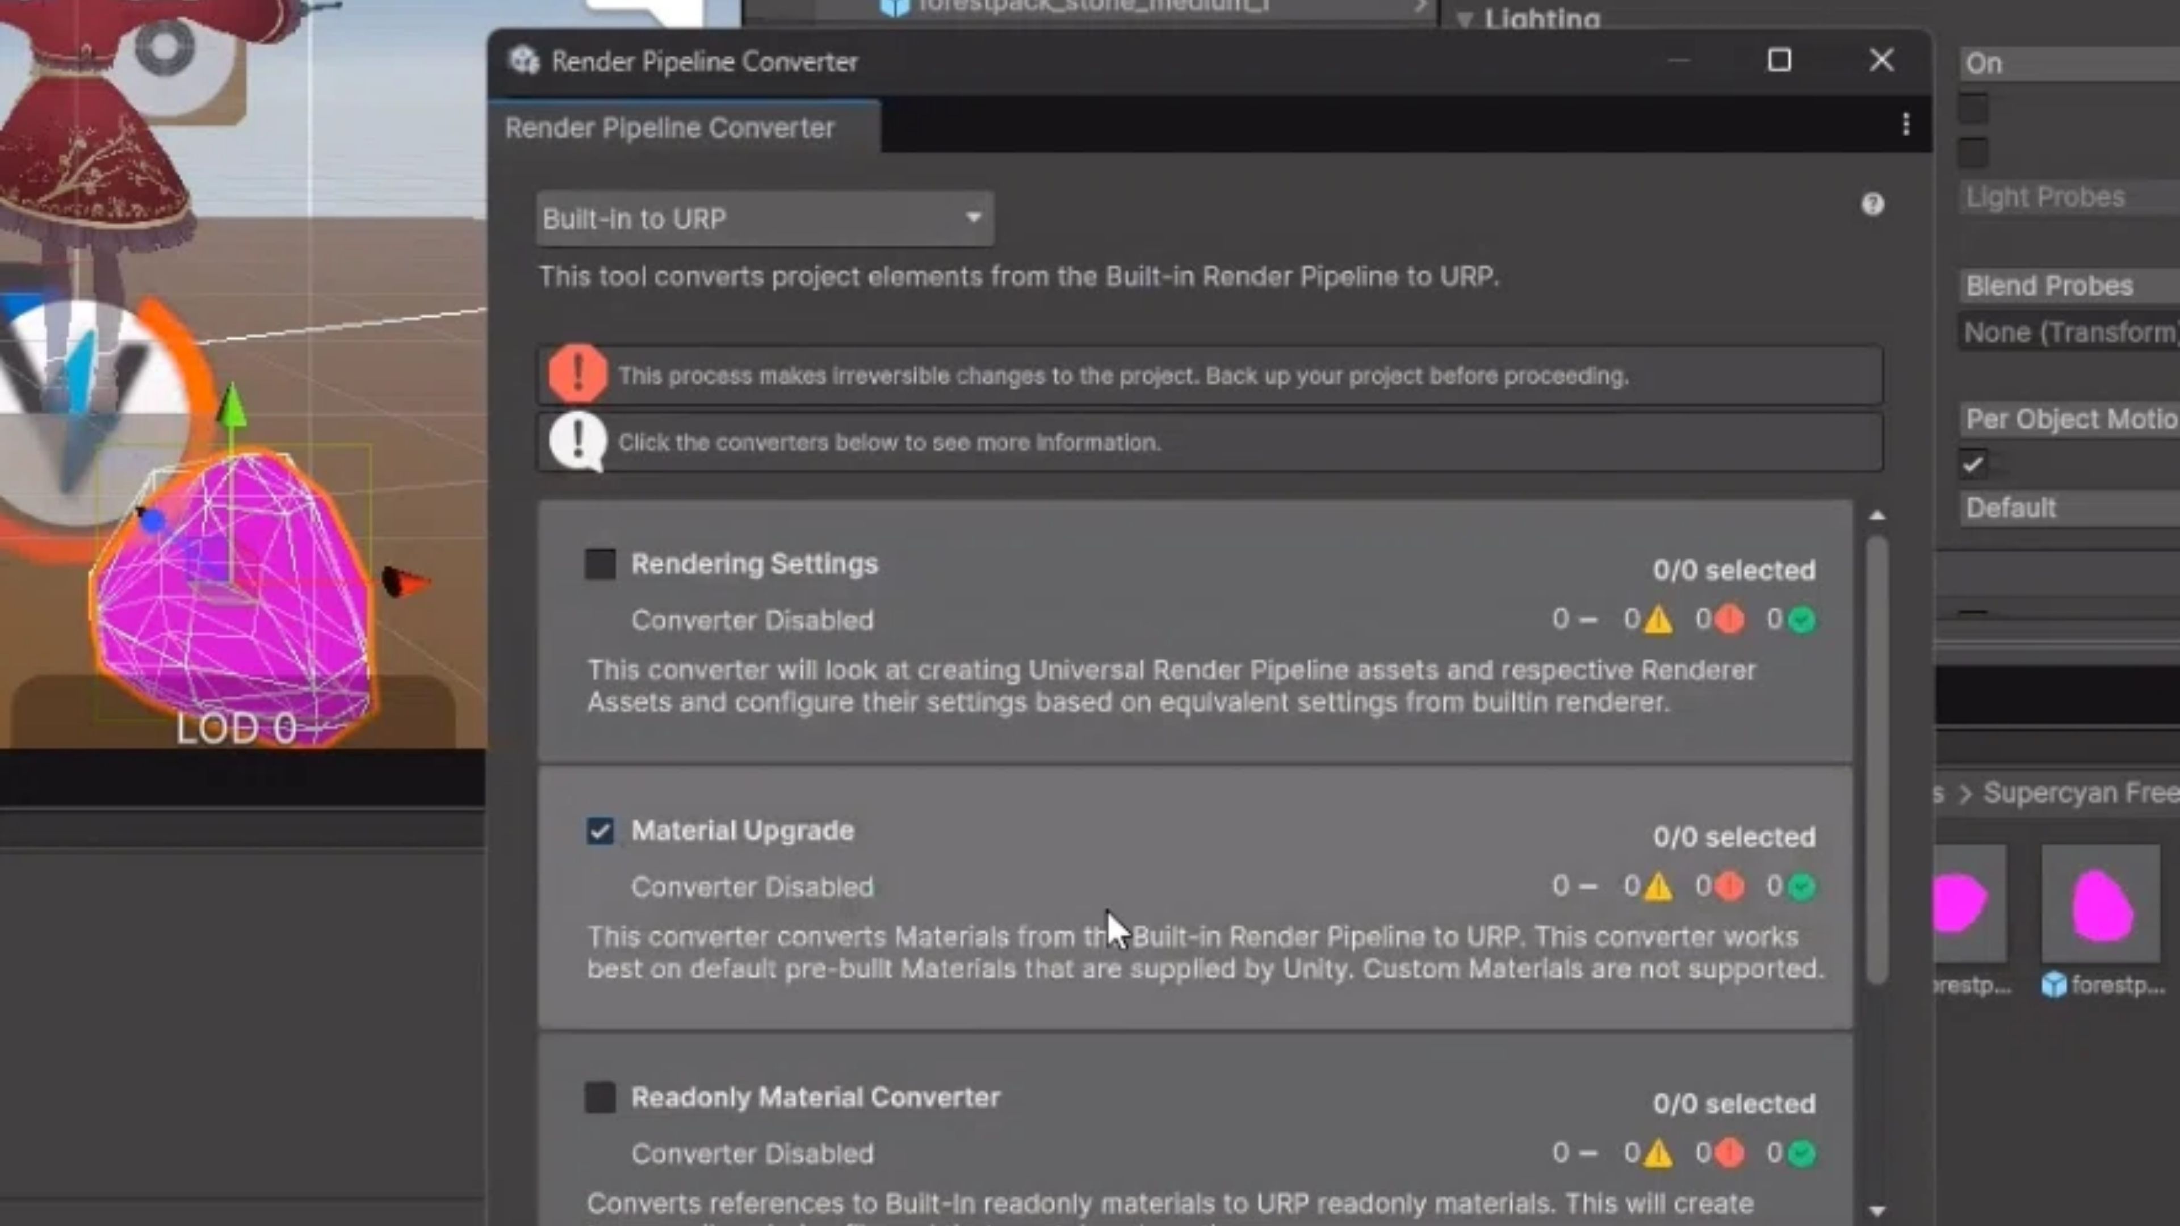Viewport: 2180px width, 1226px height.
Task: Toggle the first unchecked Lighting checkbox in Inspector
Action: (1973, 109)
